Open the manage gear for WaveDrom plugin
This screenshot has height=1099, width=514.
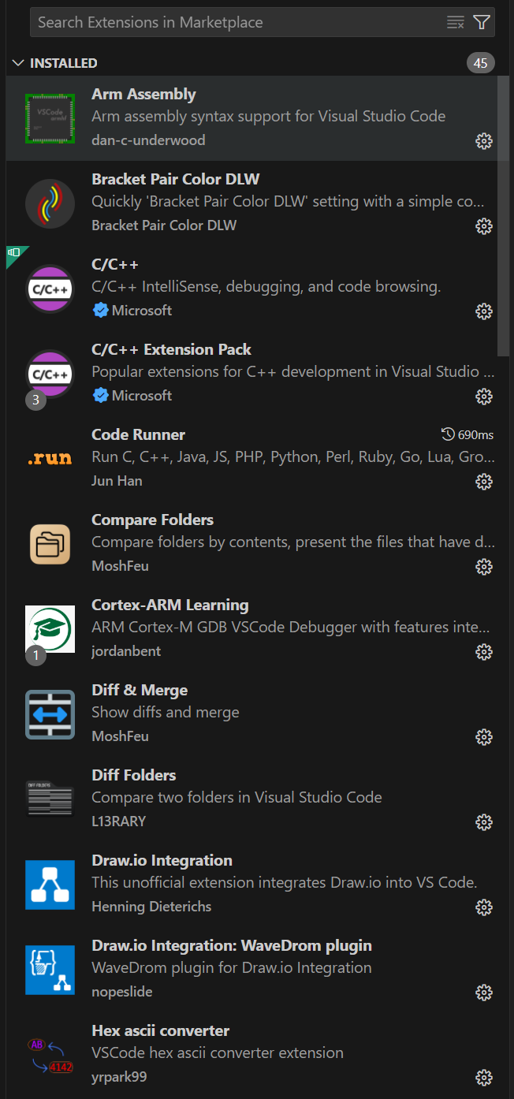pos(484,993)
